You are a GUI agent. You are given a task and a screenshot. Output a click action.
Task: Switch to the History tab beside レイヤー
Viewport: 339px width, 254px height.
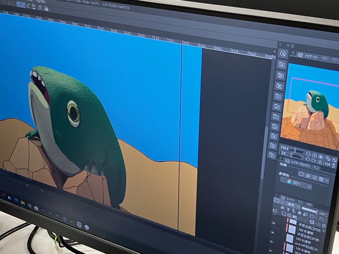point(300,202)
